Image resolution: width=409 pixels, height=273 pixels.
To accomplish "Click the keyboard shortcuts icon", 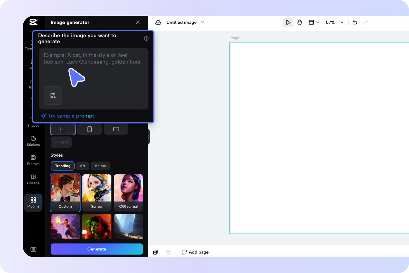I will pyautogui.click(x=33, y=249).
